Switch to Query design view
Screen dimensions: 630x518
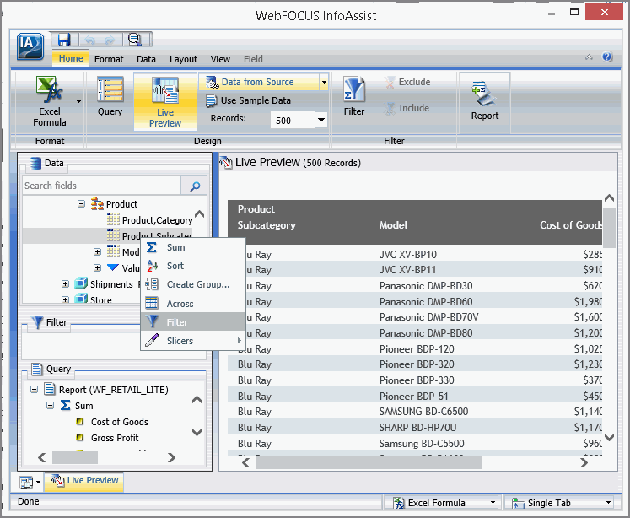pyautogui.click(x=110, y=96)
